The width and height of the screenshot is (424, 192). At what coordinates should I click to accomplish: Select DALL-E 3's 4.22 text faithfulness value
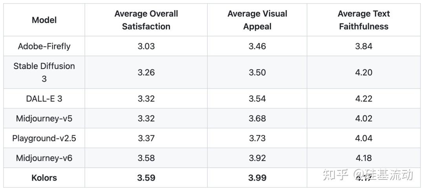pos(364,99)
